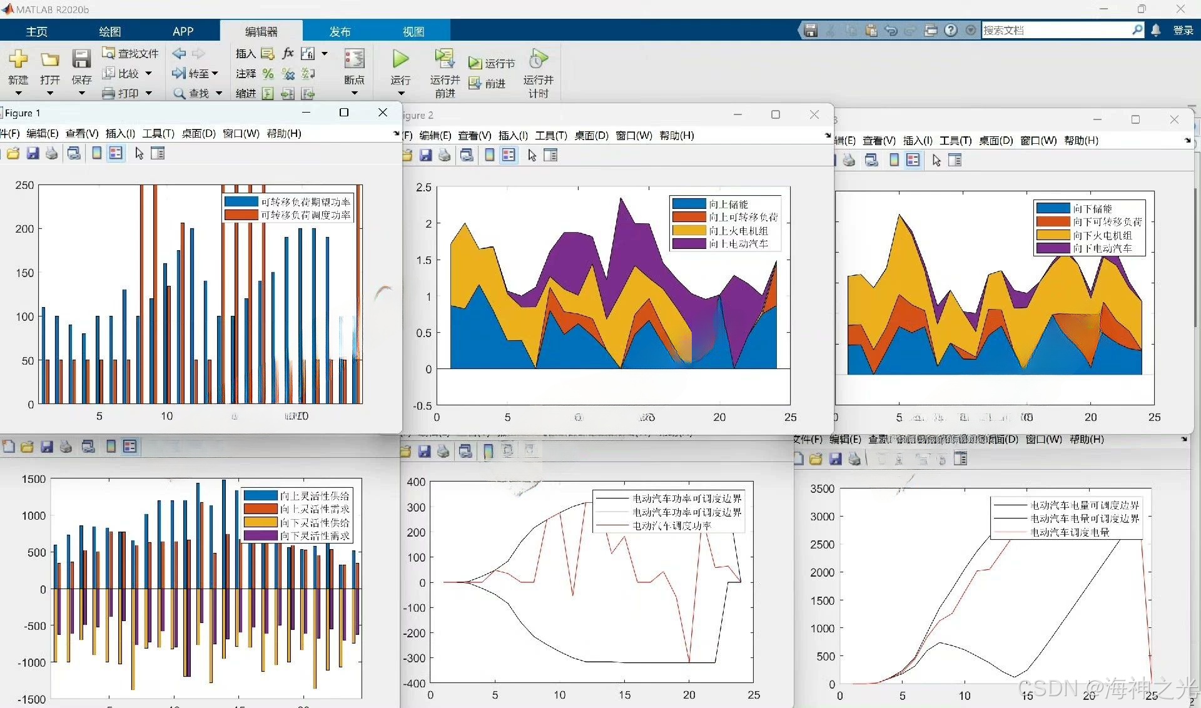Click the 搜索文档 search documentation field
This screenshot has width=1201, height=708.
[x=1056, y=30]
